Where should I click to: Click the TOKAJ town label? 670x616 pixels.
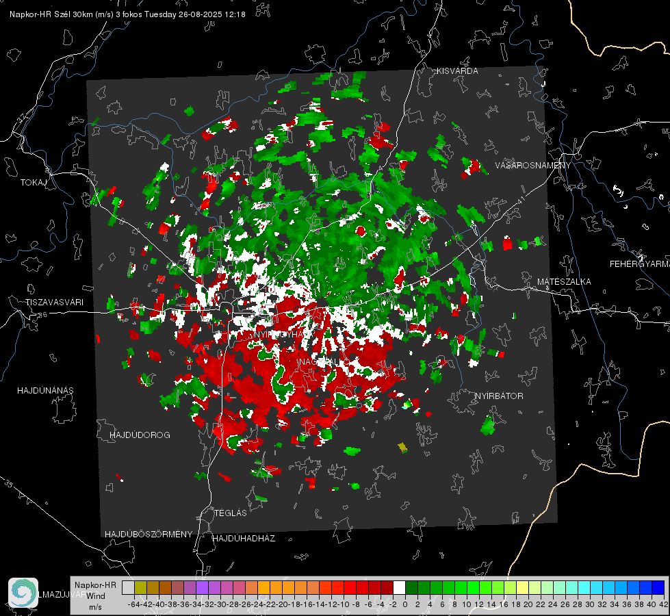(x=34, y=183)
